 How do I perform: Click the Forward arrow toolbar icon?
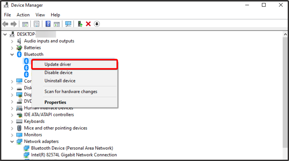point(13,24)
